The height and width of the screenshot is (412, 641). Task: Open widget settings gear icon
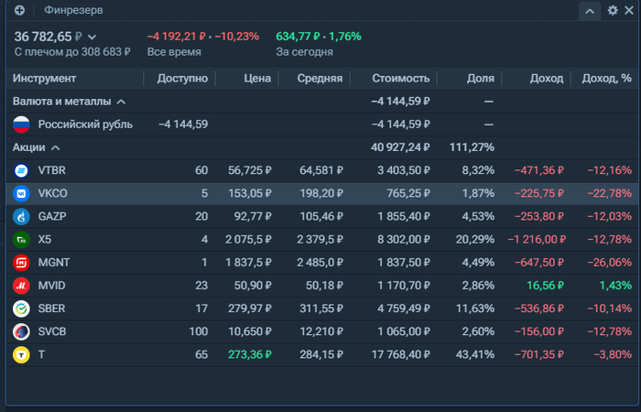point(613,10)
